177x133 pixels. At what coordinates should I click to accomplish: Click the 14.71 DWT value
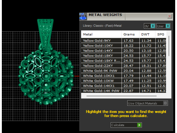[x=146, y=91]
